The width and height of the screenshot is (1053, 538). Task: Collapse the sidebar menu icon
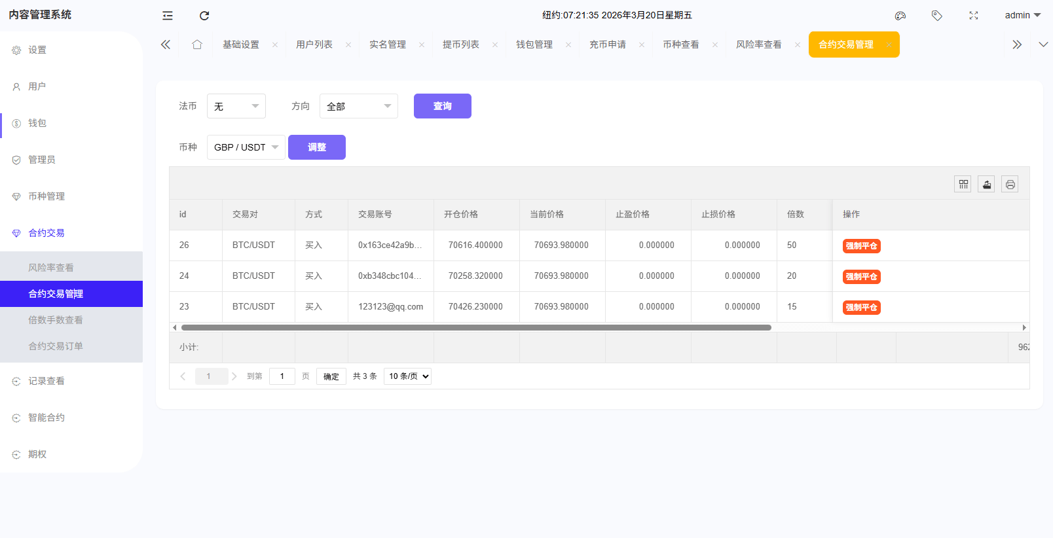pos(168,16)
